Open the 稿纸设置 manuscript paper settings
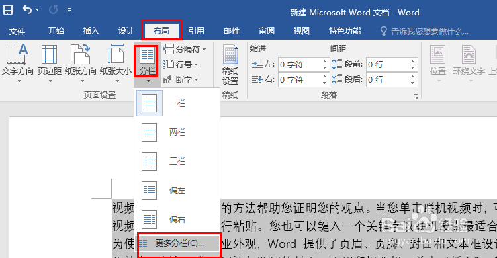This screenshot has width=497, height=258. click(x=230, y=65)
